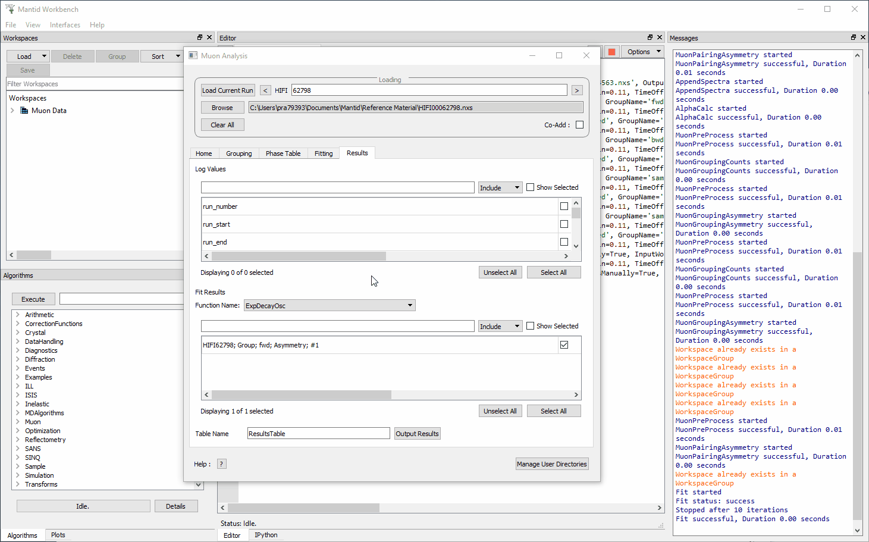Switch to the Fitting tab

click(323, 153)
